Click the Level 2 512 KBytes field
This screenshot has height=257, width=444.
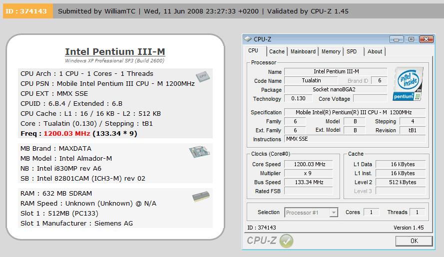coord(401,182)
